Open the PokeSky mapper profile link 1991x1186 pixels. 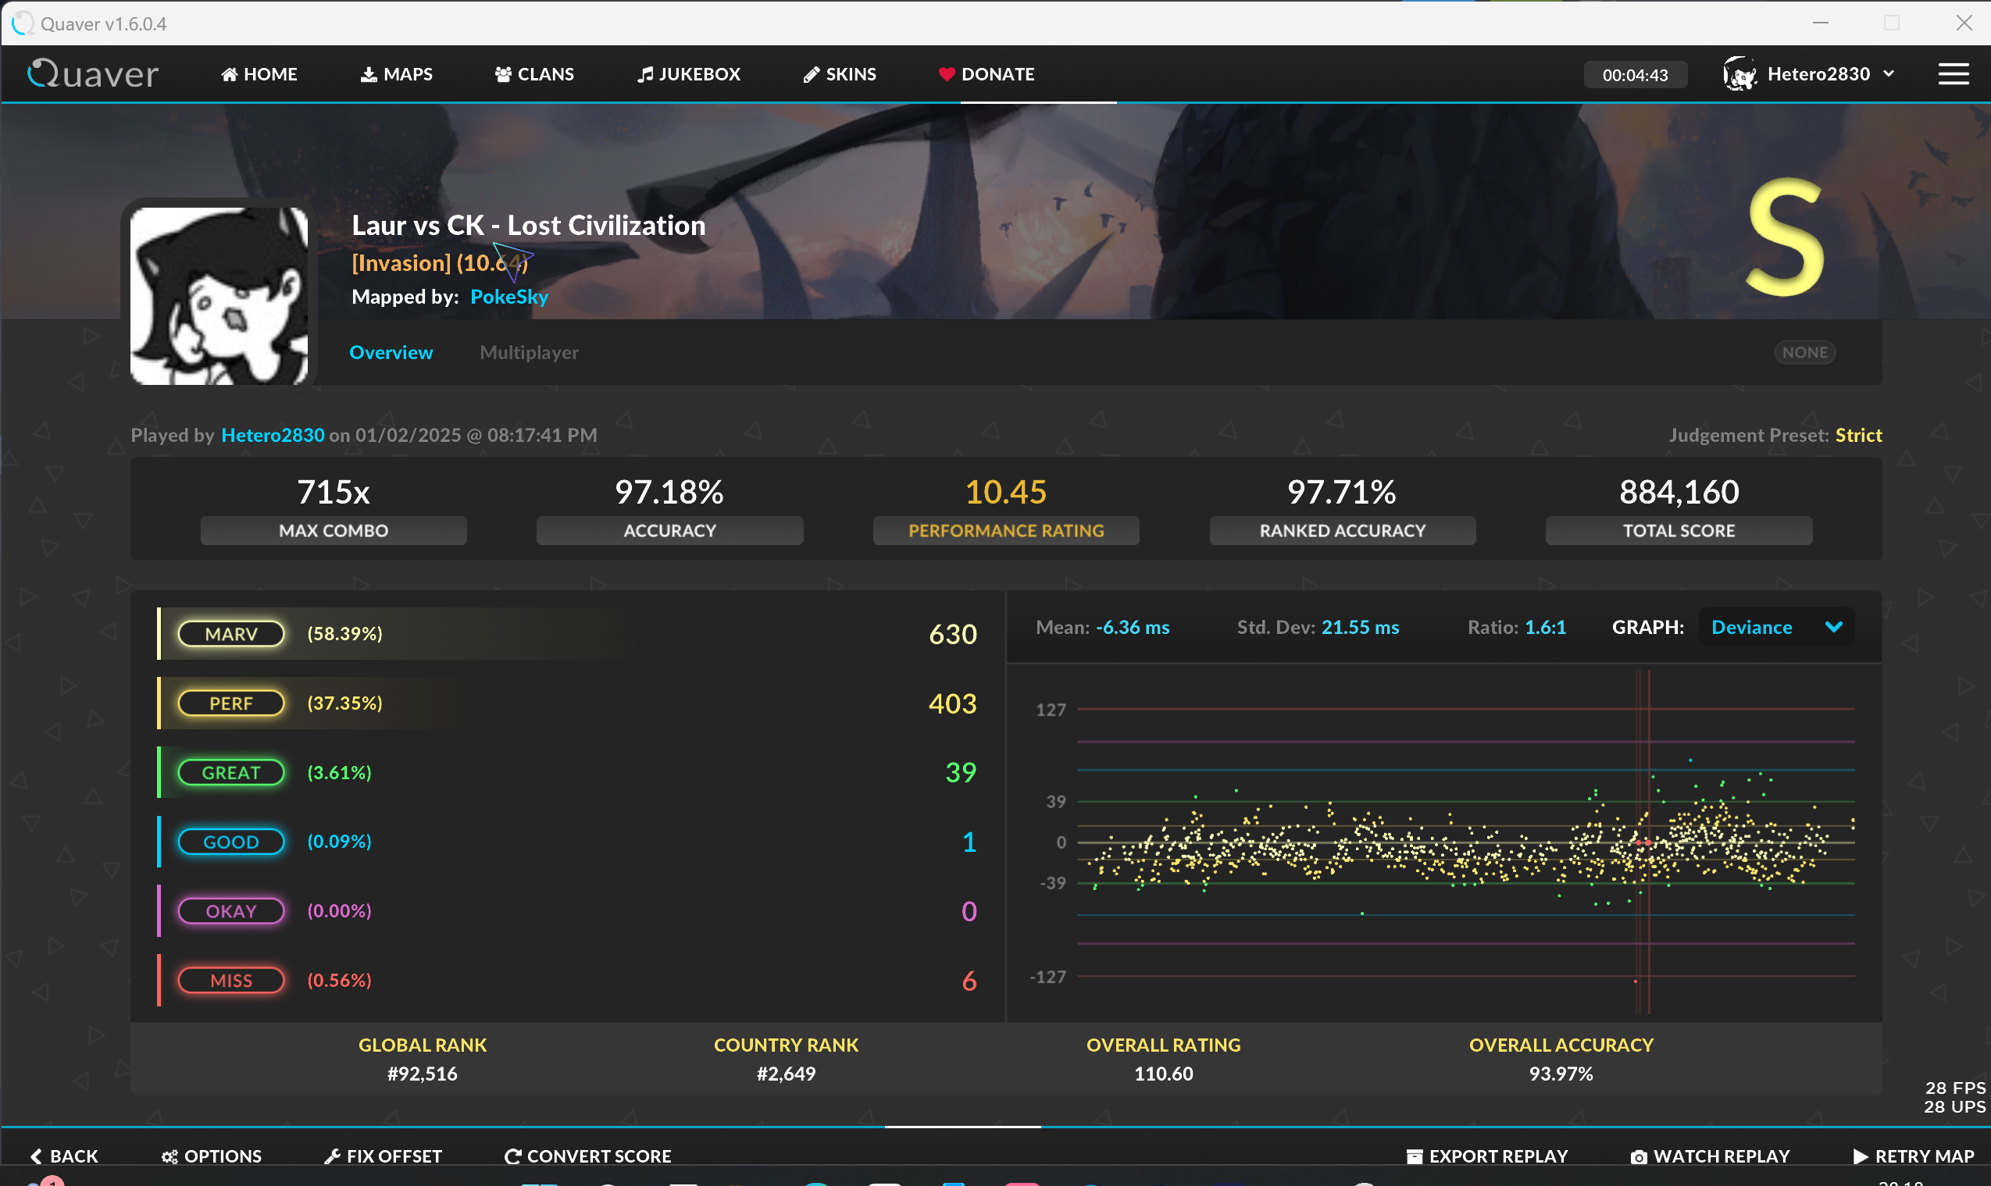pos(509,297)
